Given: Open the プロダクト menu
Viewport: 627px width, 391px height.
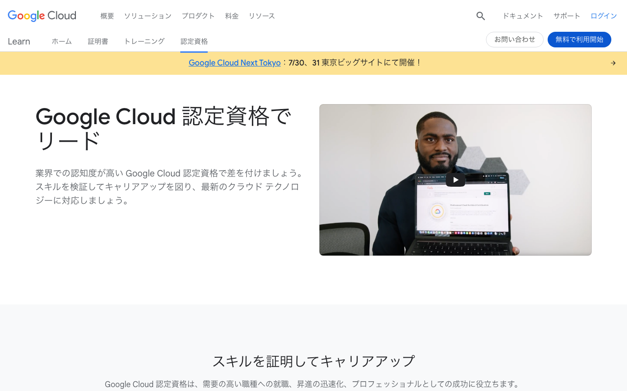Looking at the screenshot, I should (198, 16).
